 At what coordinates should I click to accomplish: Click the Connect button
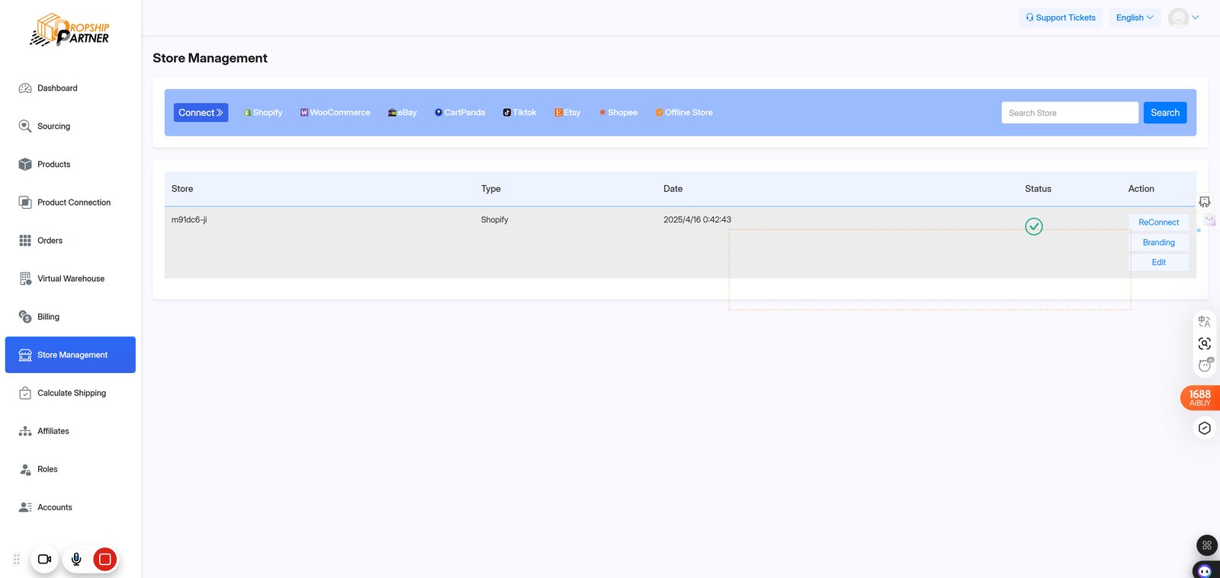201,113
